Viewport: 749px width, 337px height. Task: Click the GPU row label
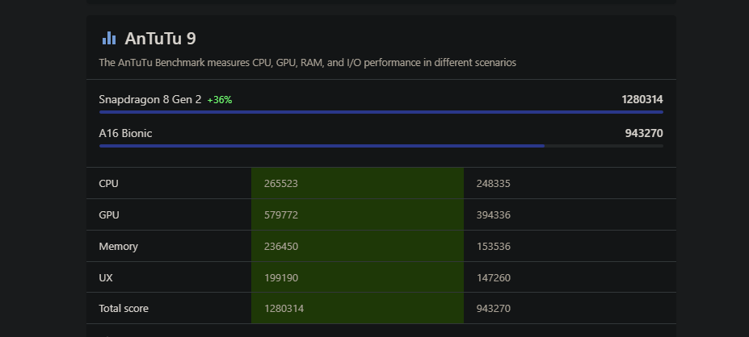[x=109, y=215]
